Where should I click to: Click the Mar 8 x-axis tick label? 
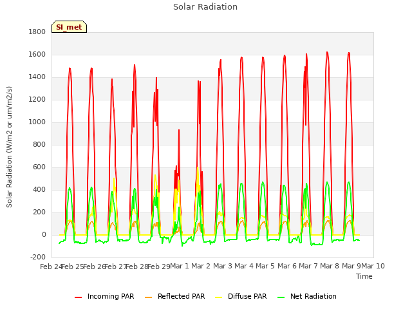tap(330, 266)
